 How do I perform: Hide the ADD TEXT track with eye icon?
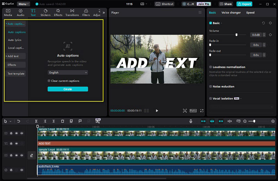[16, 144]
